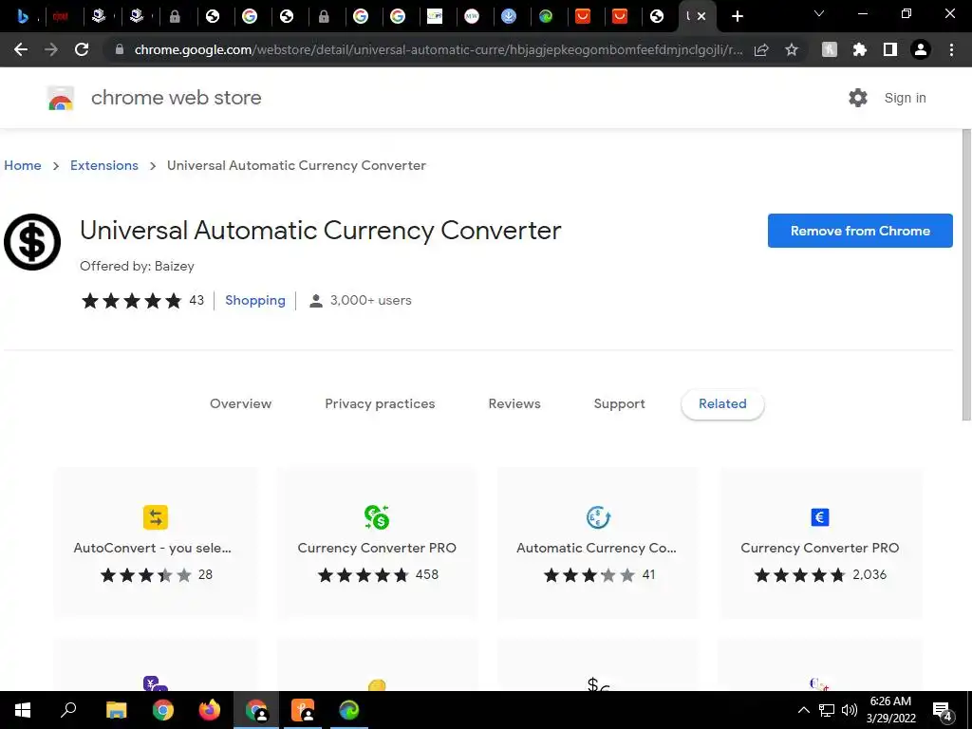This screenshot has width=972, height=729.
Task: Click the blue euro Currency Converter PRO icon
Action: [x=819, y=517]
